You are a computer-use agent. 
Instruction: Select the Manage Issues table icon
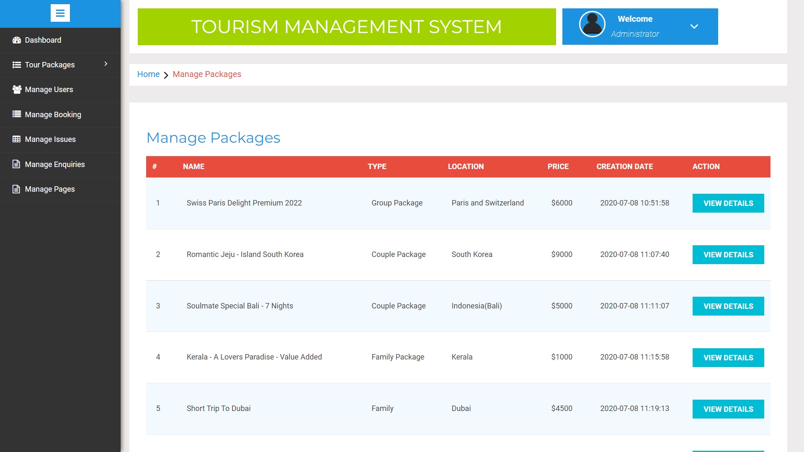(x=16, y=139)
